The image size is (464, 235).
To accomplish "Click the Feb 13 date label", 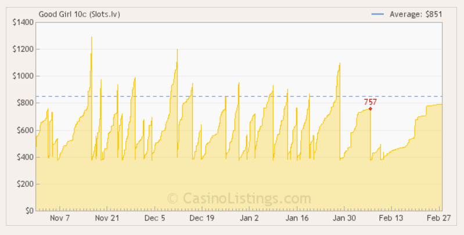I will (x=391, y=218).
